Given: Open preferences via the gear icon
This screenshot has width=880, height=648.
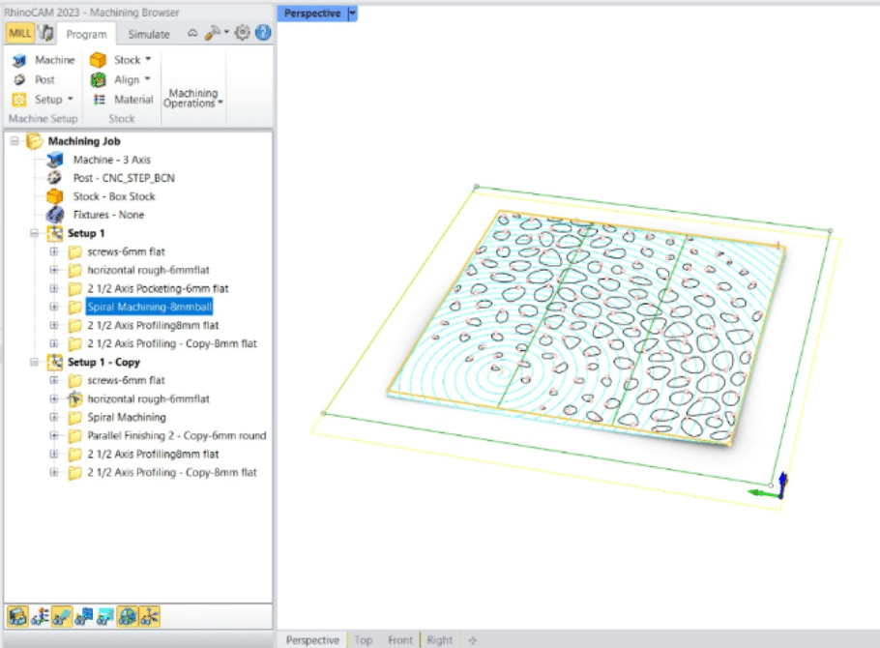Looking at the screenshot, I should (242, 33).
